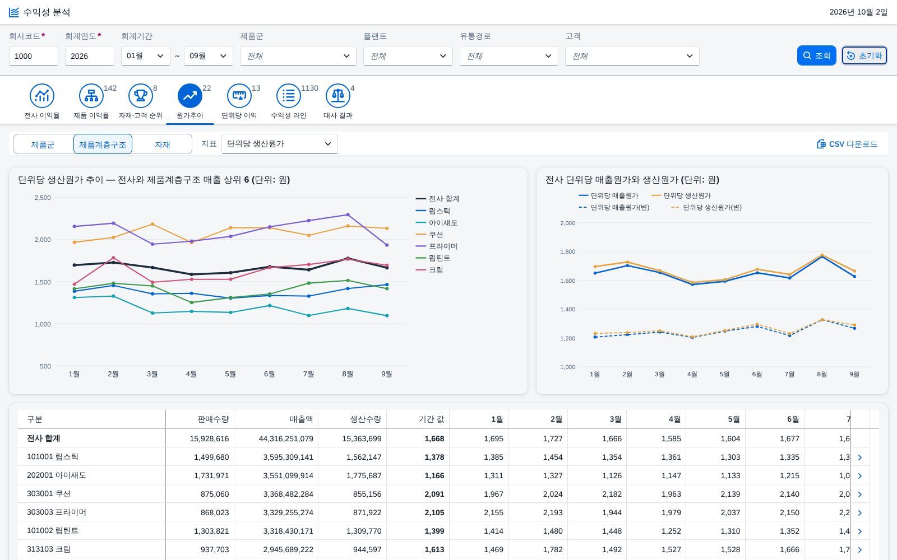Select the 원가추이 trend icon

tap(190, 96)
